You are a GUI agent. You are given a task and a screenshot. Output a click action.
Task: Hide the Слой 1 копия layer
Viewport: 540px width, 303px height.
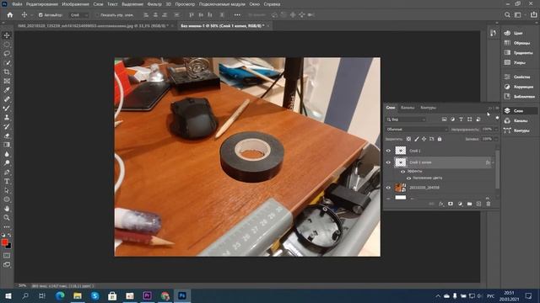click(388, 162)
